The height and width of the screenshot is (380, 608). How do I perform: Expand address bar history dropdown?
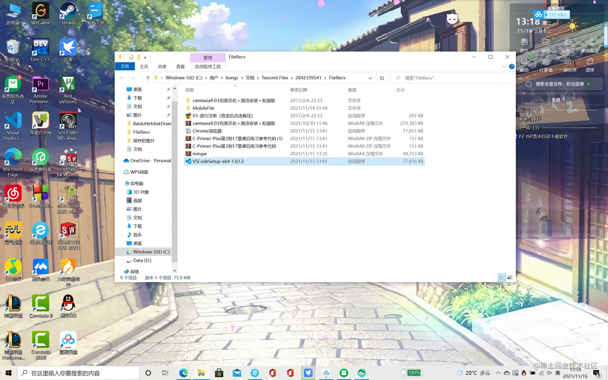click(370, 78)
